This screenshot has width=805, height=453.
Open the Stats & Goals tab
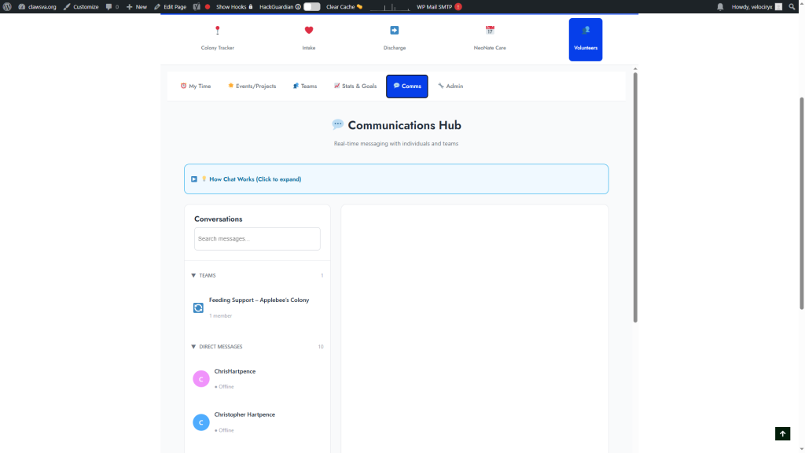pyautogui.click(x=355, y=86)
